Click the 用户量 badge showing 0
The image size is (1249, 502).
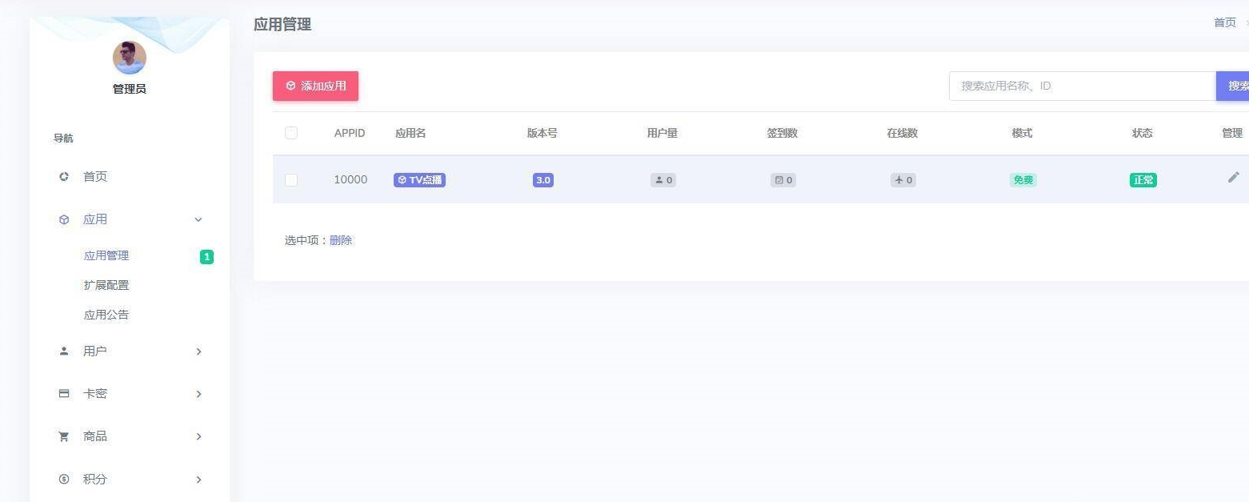(x=663, y=180)
